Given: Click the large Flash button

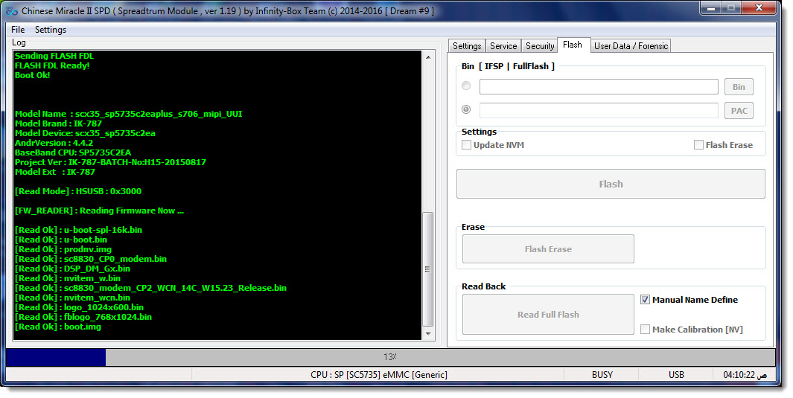Looking at the screenshot, I should 611,184.
